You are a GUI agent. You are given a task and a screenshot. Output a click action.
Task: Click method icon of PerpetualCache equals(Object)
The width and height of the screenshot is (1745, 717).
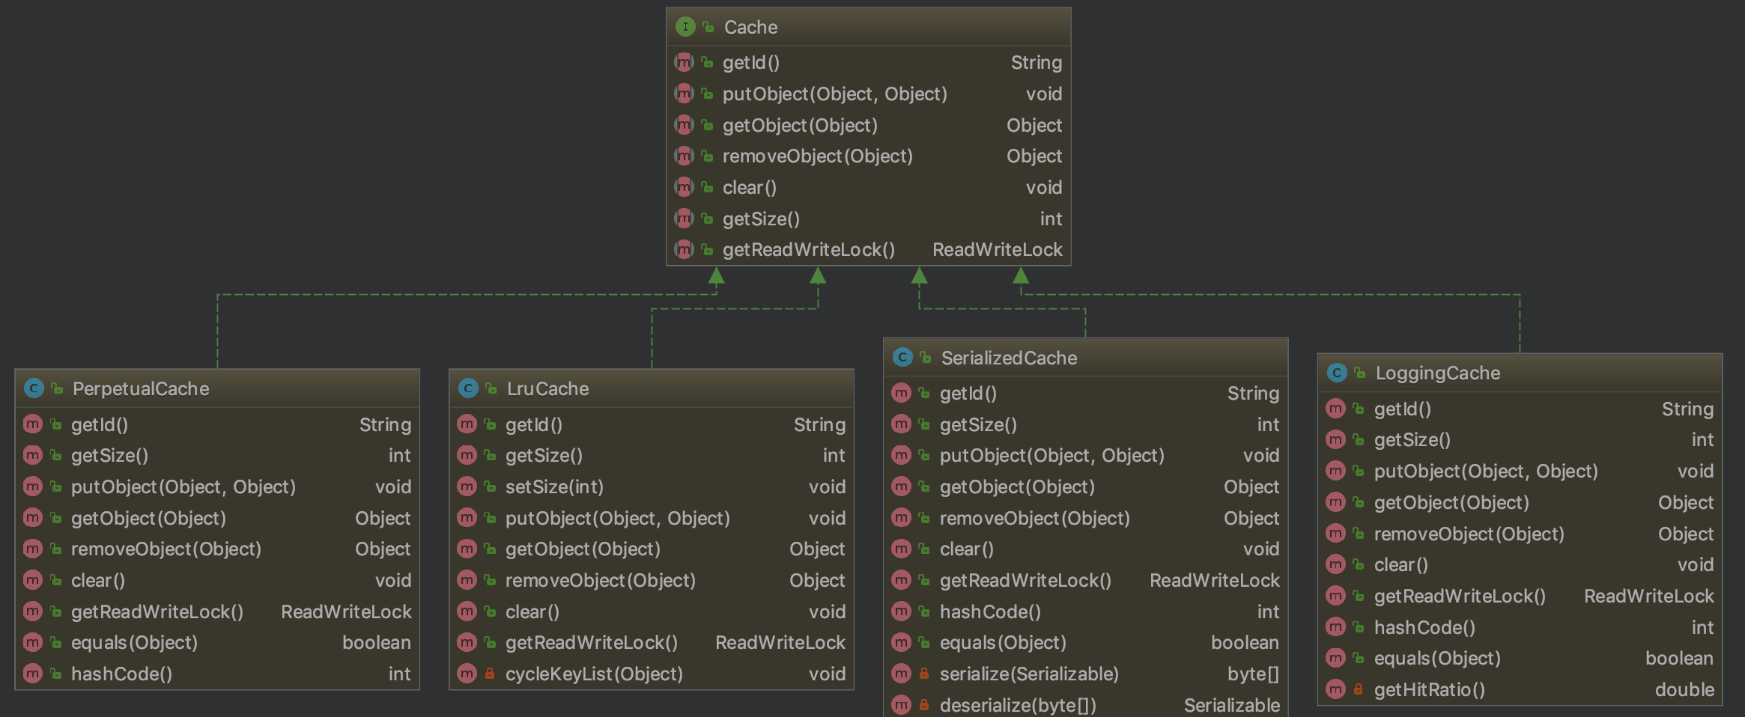(x=32, y=642)
